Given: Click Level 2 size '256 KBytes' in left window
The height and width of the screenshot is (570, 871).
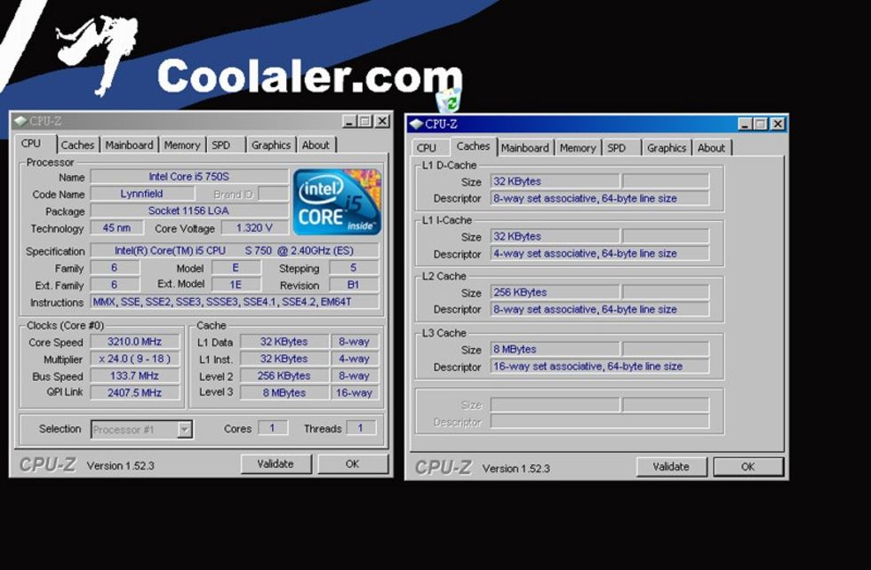Looking at the screenshot, I should [x=284, y=376].
